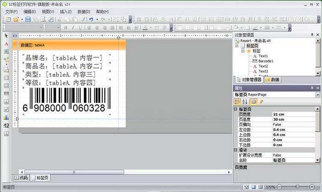Select the red A text object tool

point(6,44)
